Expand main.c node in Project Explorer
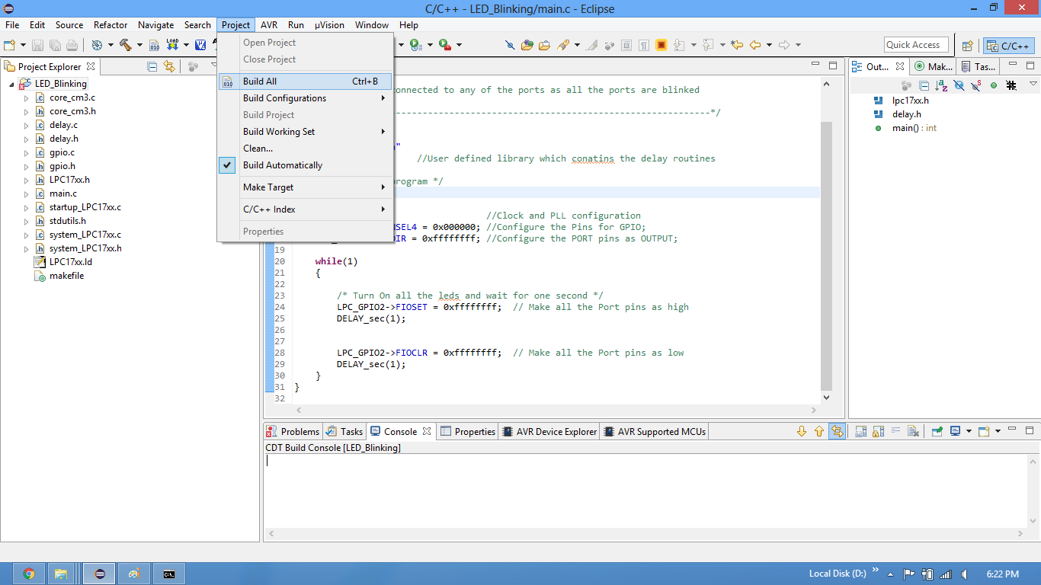The height and width of the screenshot is (585, 1041). [x=25, y=193]
